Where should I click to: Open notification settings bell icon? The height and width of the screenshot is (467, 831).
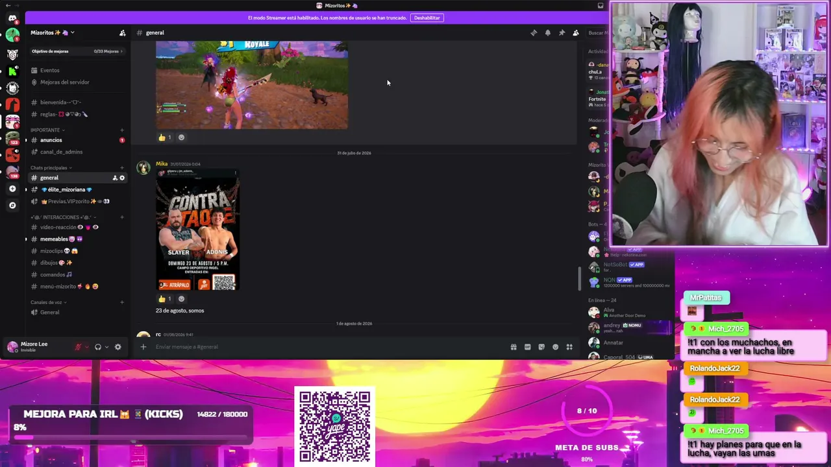[547, 32]
